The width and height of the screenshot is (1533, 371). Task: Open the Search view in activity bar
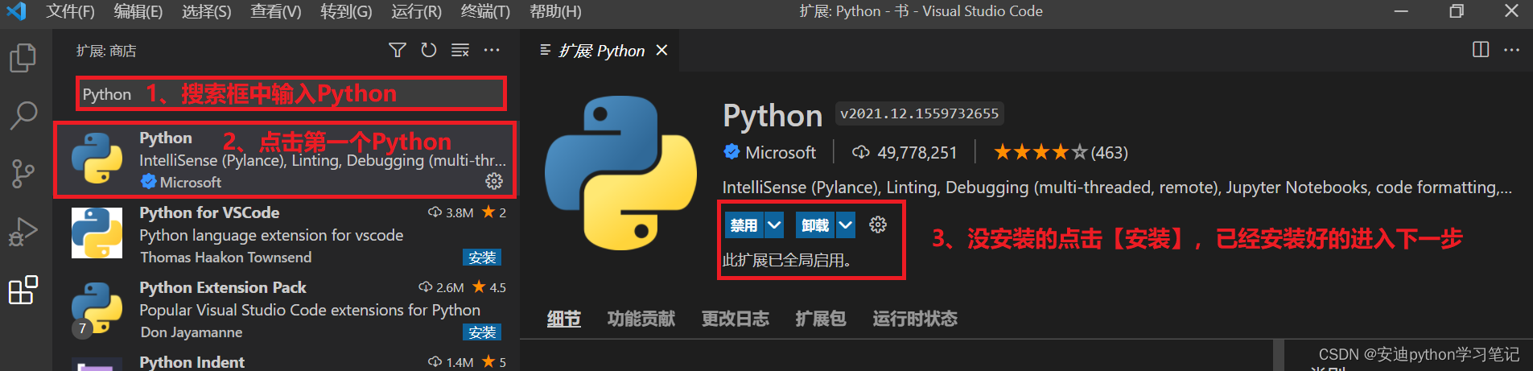tap(23, 116)
